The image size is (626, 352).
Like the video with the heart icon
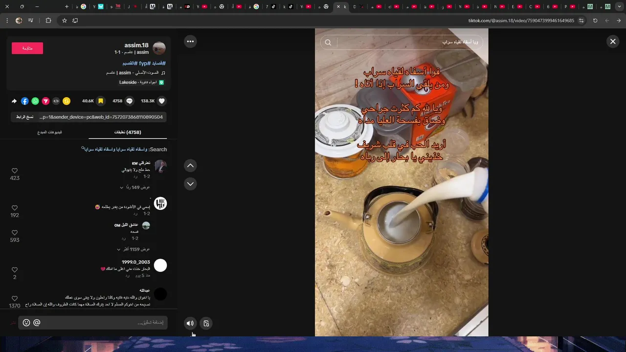(162, 101)
